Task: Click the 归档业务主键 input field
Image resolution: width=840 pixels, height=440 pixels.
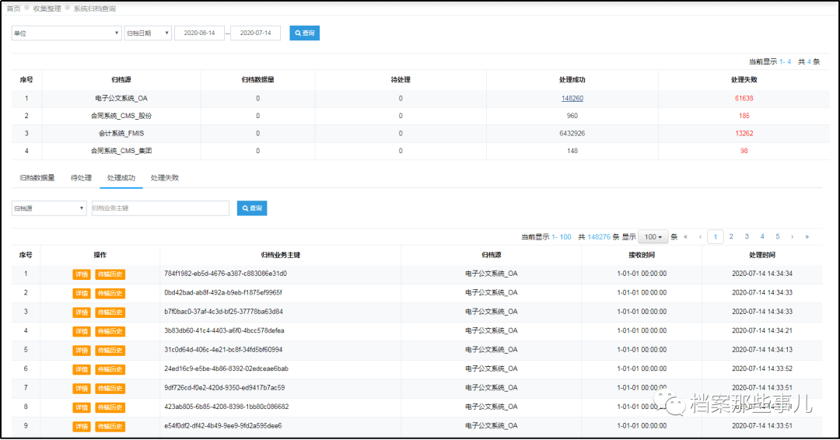Action: [160, 208]
